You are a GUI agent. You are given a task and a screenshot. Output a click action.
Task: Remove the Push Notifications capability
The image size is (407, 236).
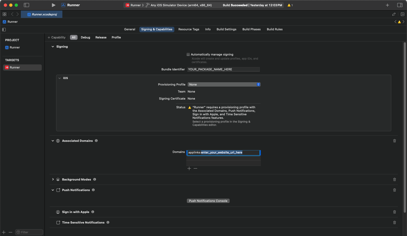pos(395,190)
